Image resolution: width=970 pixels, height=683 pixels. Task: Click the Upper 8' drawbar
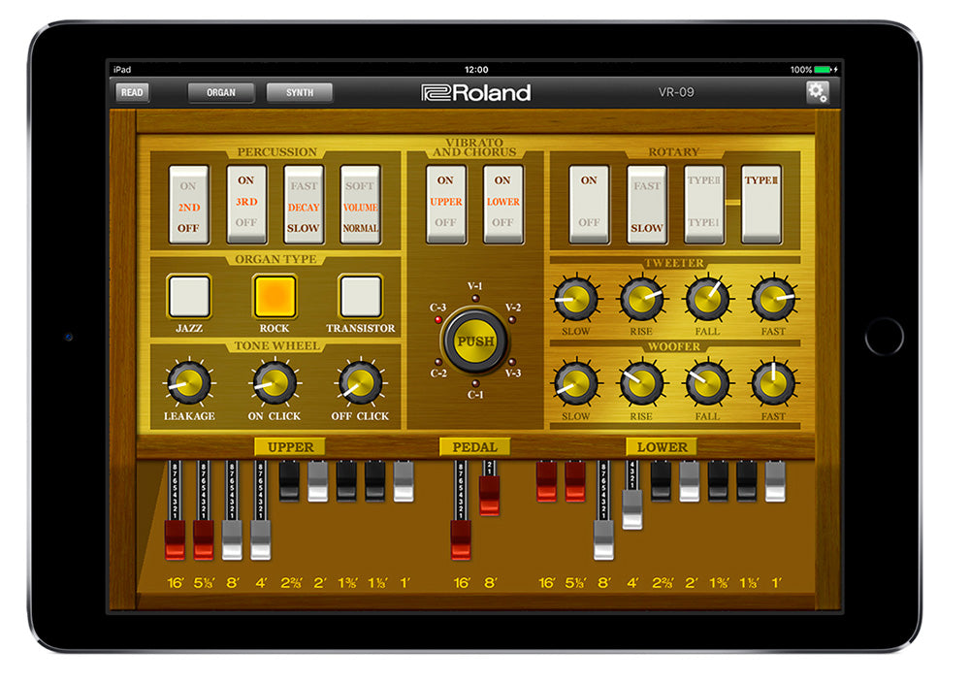[x=232, y=539]
